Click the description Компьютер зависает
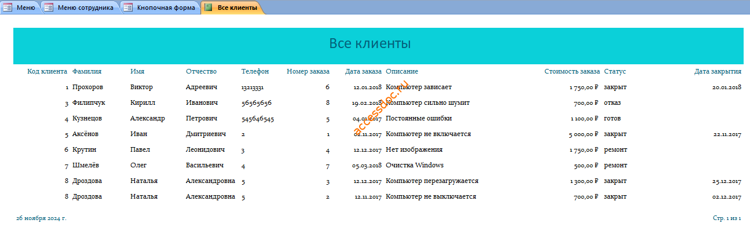This screenshot has height=238, width=750. click(419, 87)
